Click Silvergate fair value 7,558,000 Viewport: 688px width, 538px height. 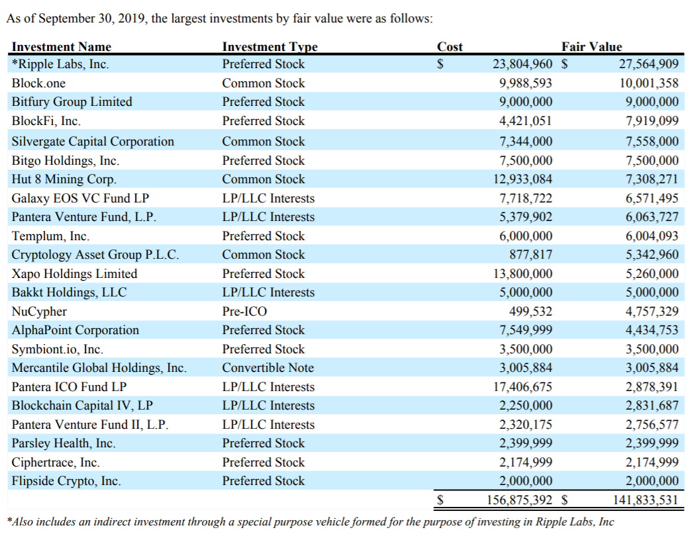(x=652, y=141)
